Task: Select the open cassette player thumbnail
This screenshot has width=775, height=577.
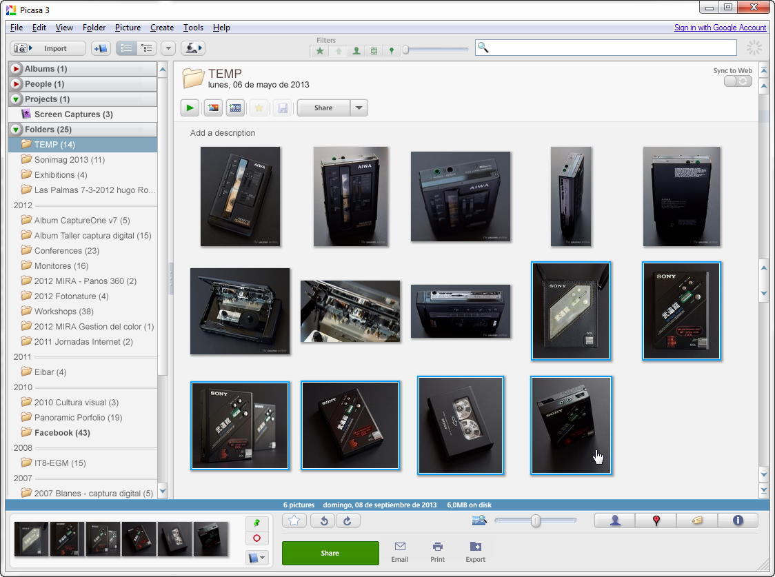Action: pyautogui.click(x=240, y=311)
